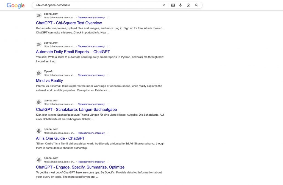The height and width of the screenshot is (185, 283).
Task: Click favicon of Schatzkarte result
Action: 39,102
